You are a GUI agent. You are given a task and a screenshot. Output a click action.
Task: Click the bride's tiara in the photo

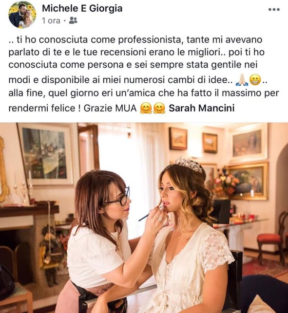click(x=189, y=164)
